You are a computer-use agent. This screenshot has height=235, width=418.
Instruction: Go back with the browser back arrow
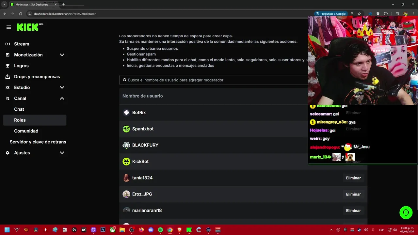click(5, 14)
